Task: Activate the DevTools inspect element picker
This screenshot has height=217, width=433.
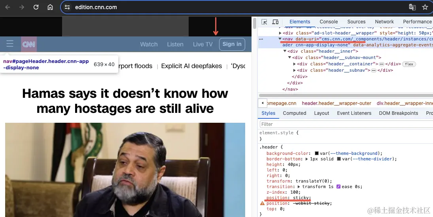Action: tap(264, 22)
